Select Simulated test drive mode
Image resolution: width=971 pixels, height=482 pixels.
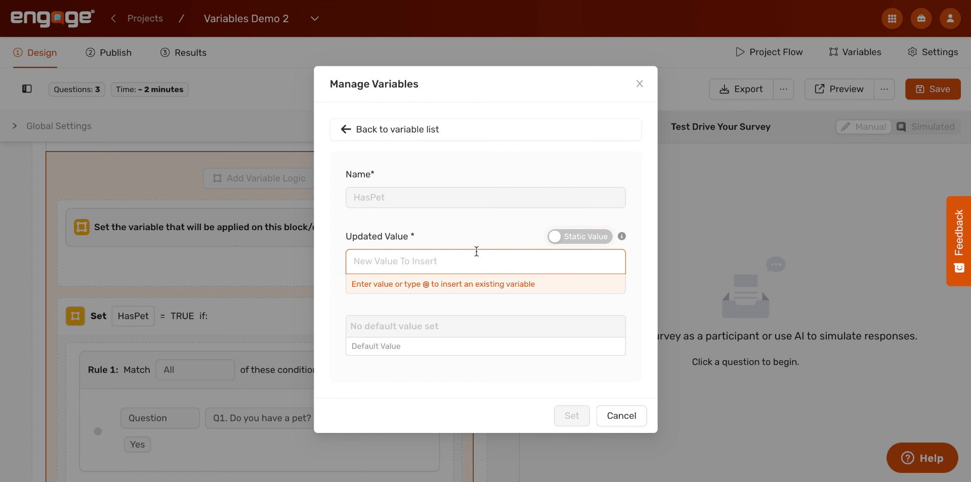pyautogui.click(x=926, y=127)
